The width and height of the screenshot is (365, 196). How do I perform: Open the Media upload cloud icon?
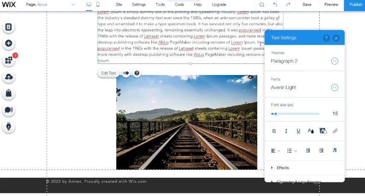9,77
